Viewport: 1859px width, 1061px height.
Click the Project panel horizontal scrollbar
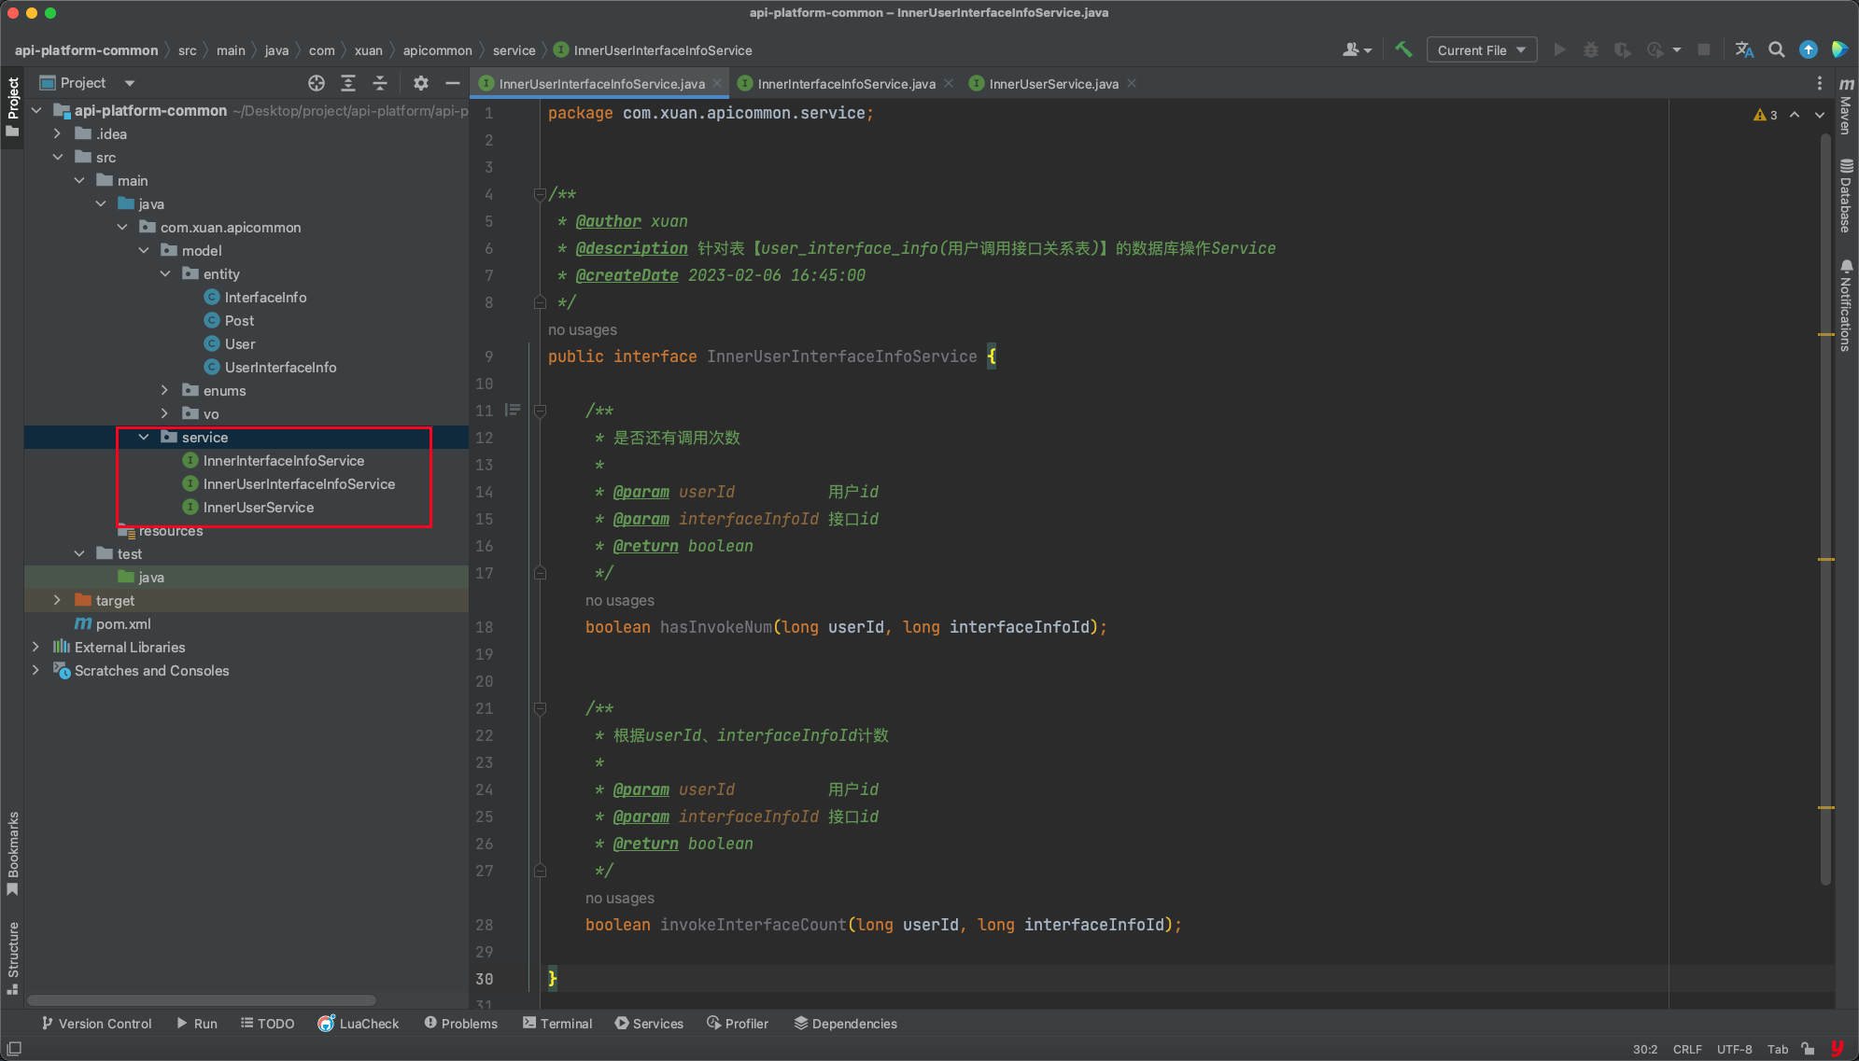[201, 999]
